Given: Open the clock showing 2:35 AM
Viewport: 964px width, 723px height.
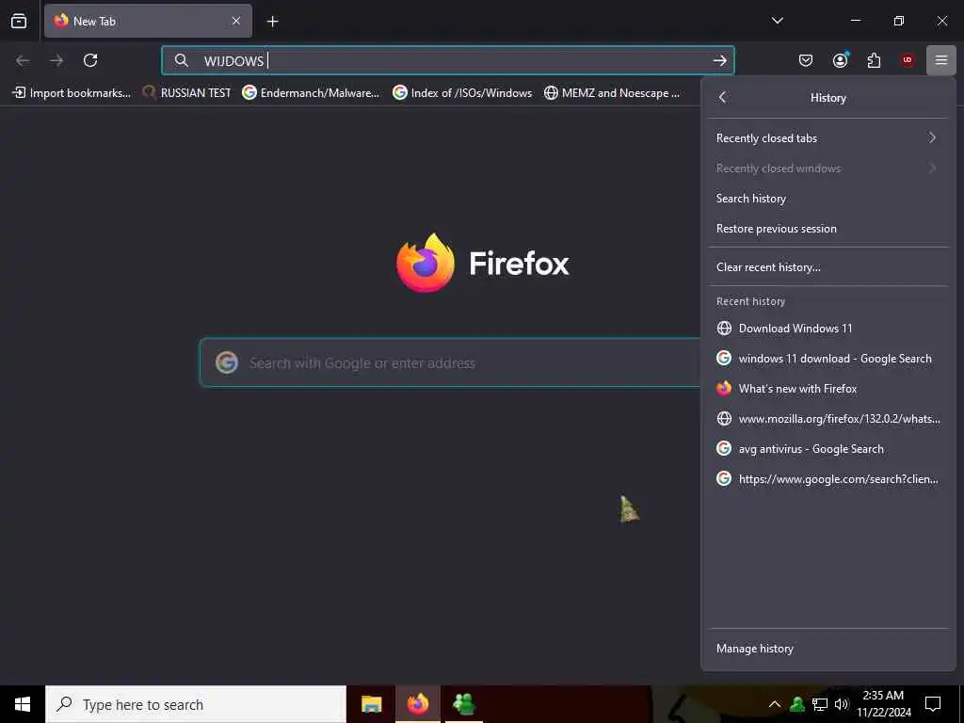Looking at the screenshot, I should [x=883, y=704].
